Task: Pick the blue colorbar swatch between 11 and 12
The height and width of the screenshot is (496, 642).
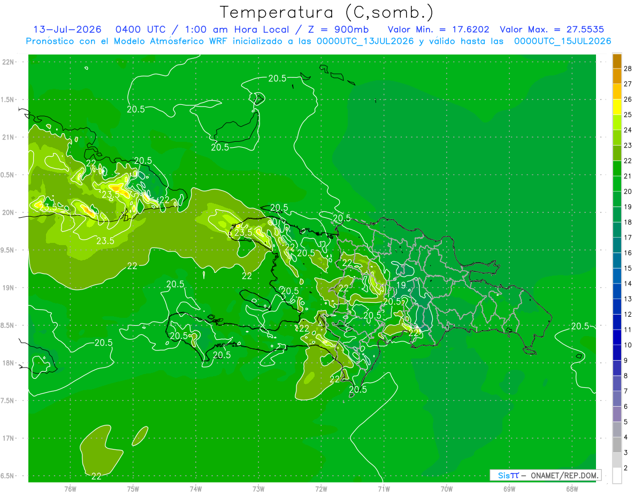Action: point(617,322)
